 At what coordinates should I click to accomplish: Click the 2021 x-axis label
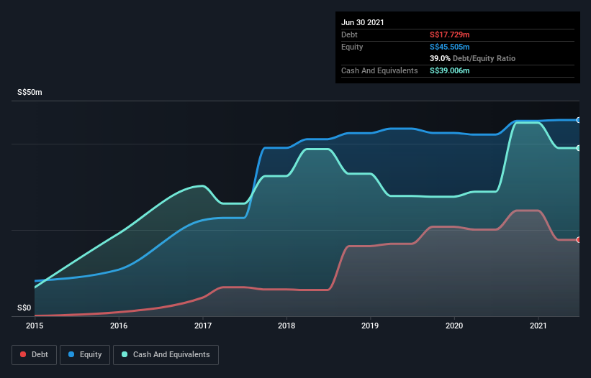[x=538, y=326]
